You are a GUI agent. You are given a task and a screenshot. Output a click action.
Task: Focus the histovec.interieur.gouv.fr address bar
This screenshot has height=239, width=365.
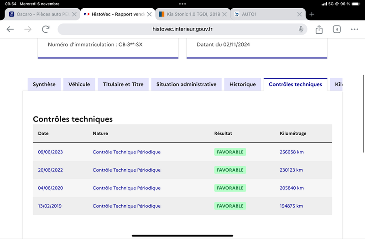pos(182,29)
